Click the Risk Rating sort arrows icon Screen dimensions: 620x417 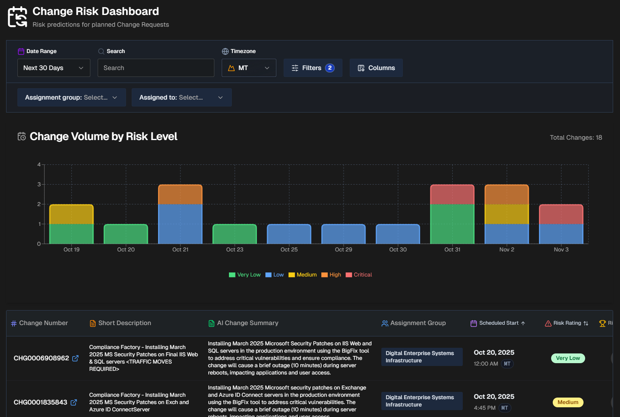point(586,323)
